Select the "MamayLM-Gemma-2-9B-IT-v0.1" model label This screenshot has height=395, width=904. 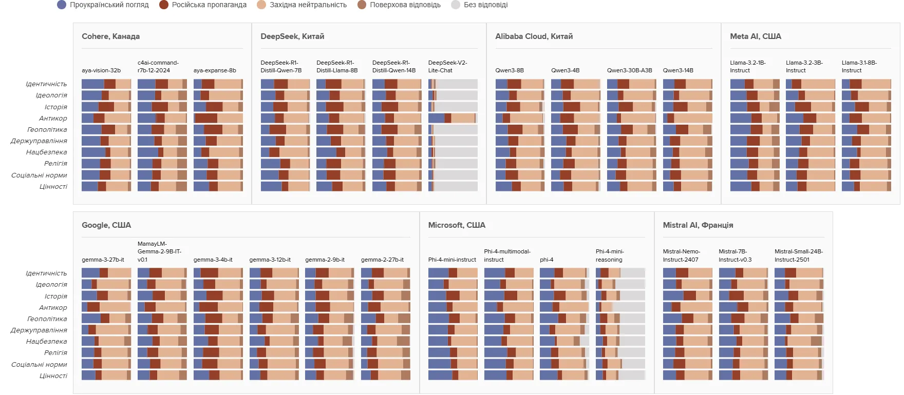[159, 252]
